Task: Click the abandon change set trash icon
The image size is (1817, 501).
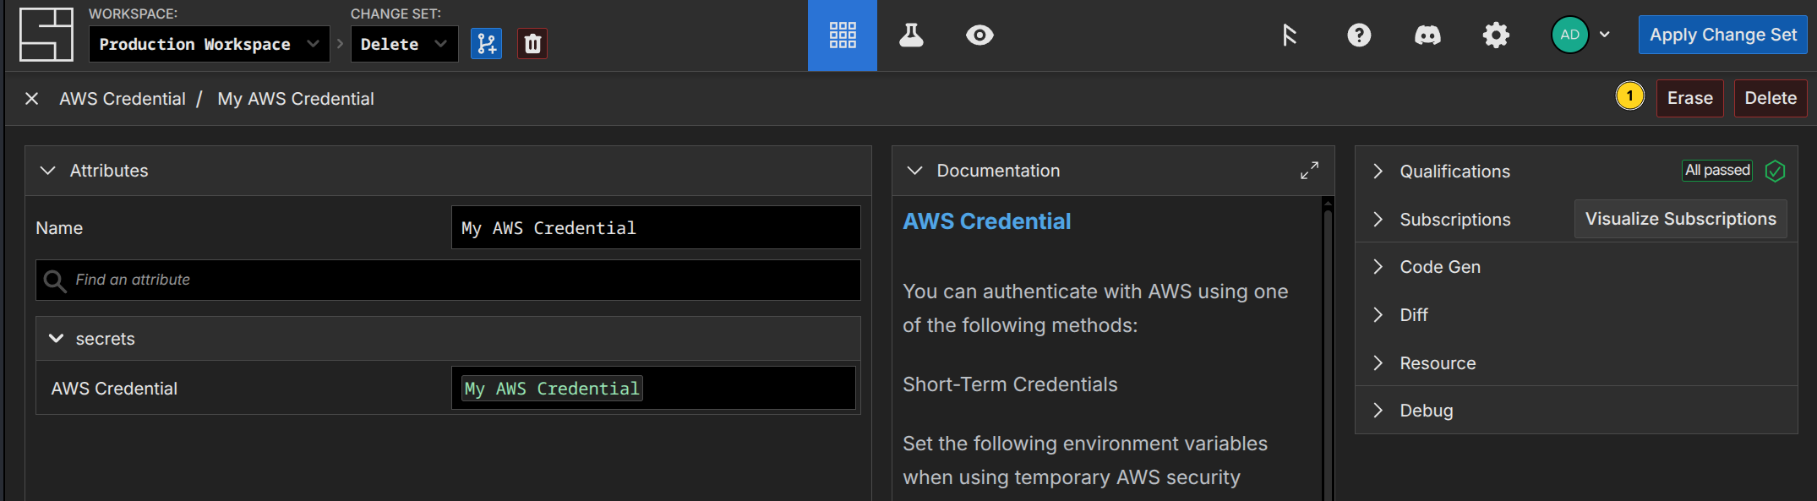Action: click(x=532, y=44)
